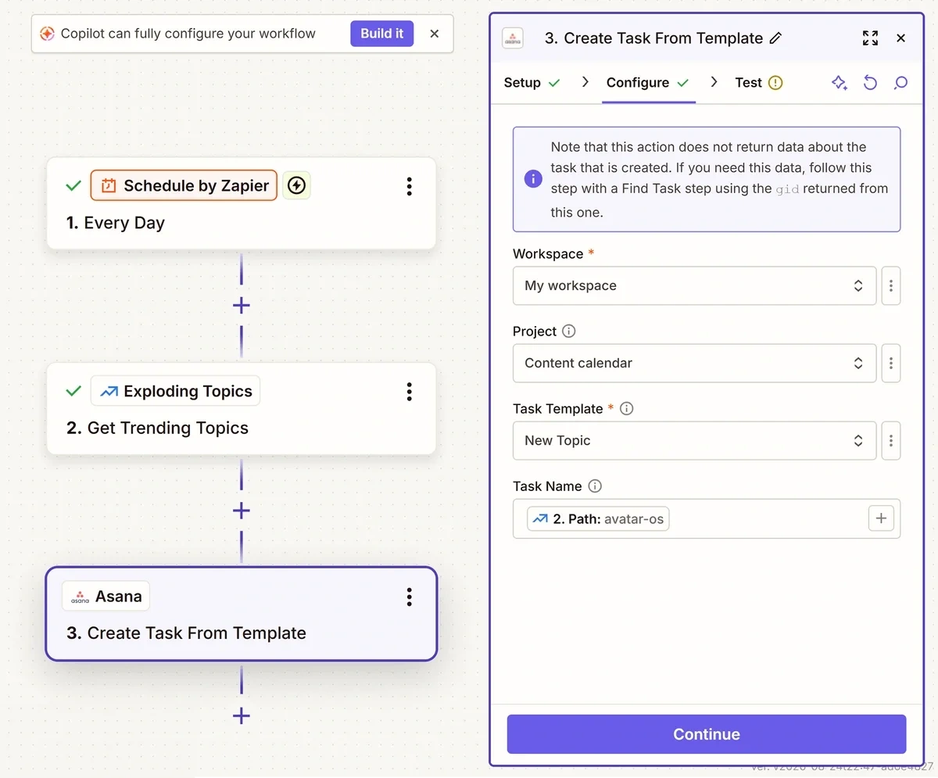Image resolution: width=938 pixels, height=778 pixels.
Task: Rename the step with the pencil icon
Action: pos(775,38)
